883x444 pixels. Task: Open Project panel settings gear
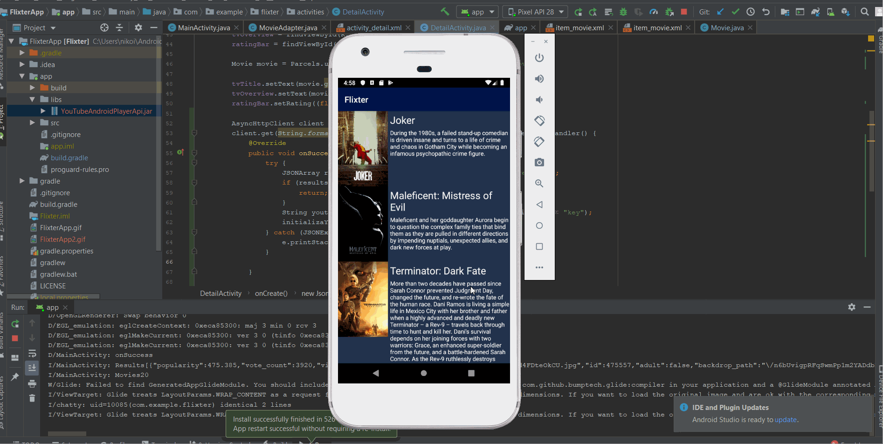(138, 27)
